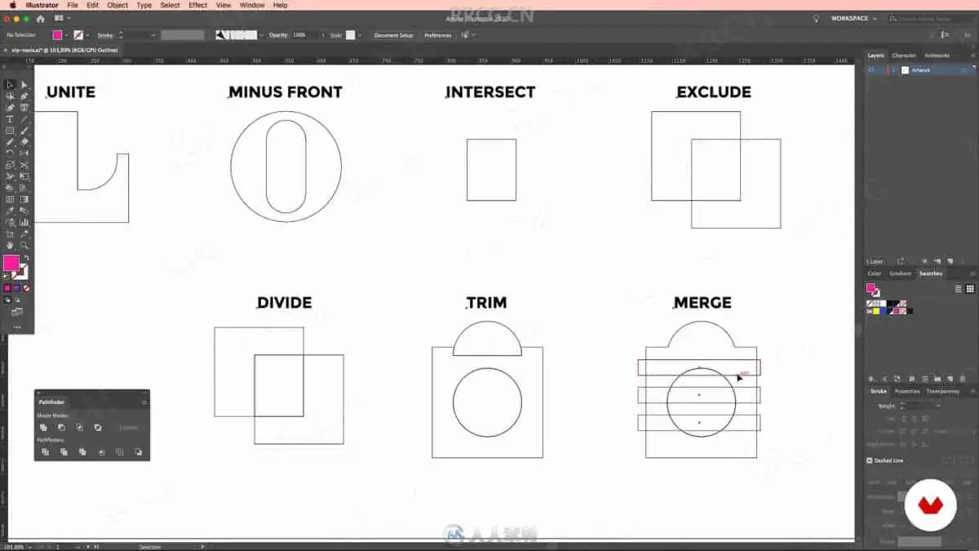
Task: Open the Learn lightbulb icon
Action: tap(816, 18)
